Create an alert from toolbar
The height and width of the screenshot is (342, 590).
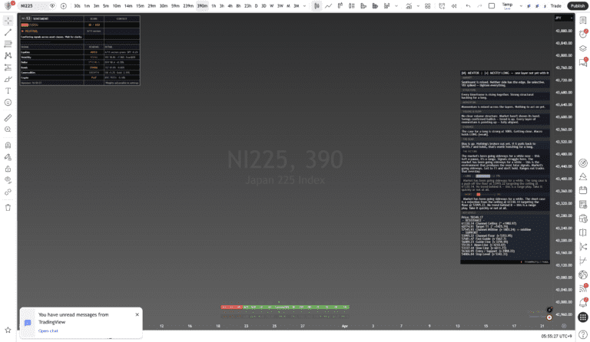point(442,6)
